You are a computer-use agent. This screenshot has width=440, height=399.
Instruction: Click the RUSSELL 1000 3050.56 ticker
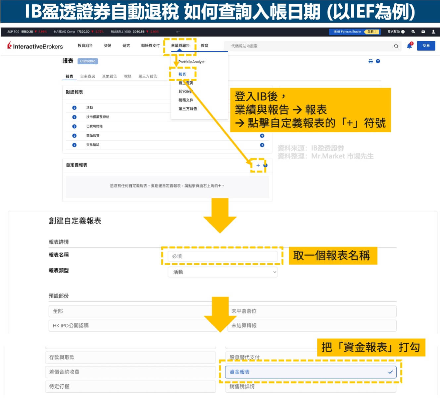pos(135,32)
